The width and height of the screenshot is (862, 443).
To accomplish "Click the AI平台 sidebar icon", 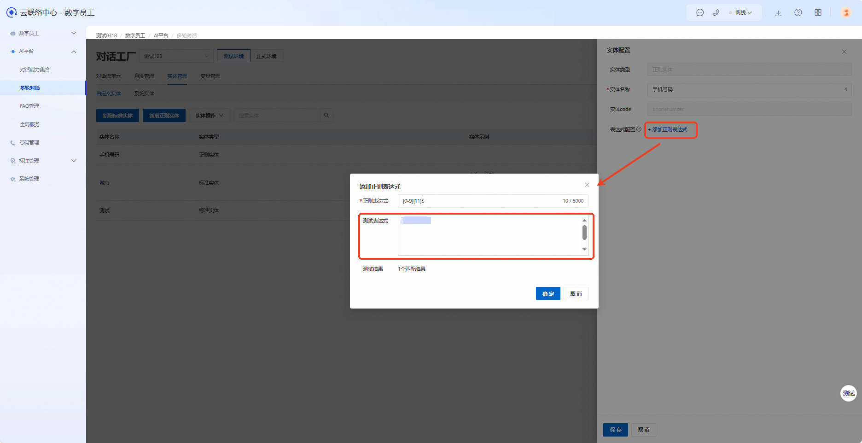I will point(13,52).
